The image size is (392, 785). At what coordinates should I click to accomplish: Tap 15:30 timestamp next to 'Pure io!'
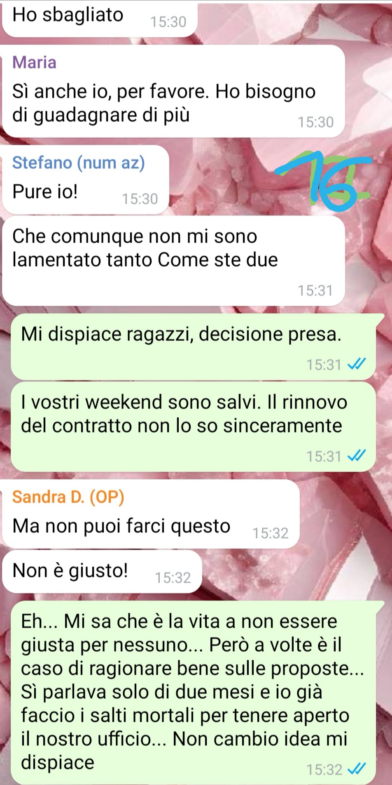tap(140, 199)
